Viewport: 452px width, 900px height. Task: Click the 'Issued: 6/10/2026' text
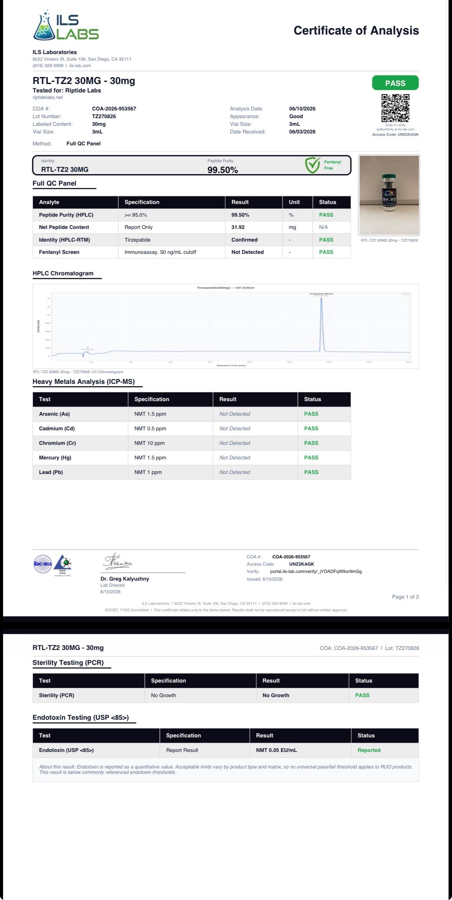click(265, 579)
